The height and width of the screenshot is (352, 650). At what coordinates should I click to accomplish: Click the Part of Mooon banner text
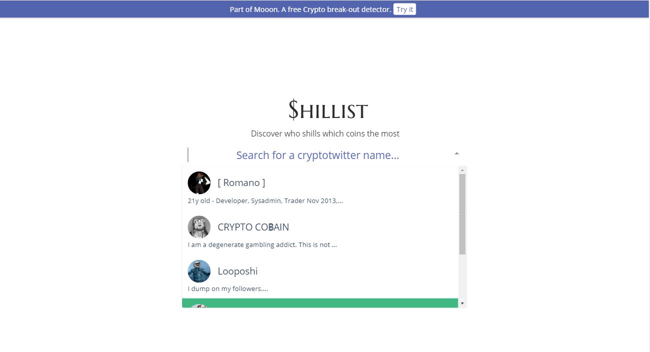(x=309, y=9)
